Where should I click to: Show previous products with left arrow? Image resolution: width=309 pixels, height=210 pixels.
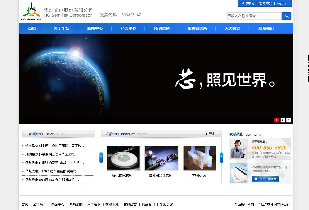(x=101, y=158)
